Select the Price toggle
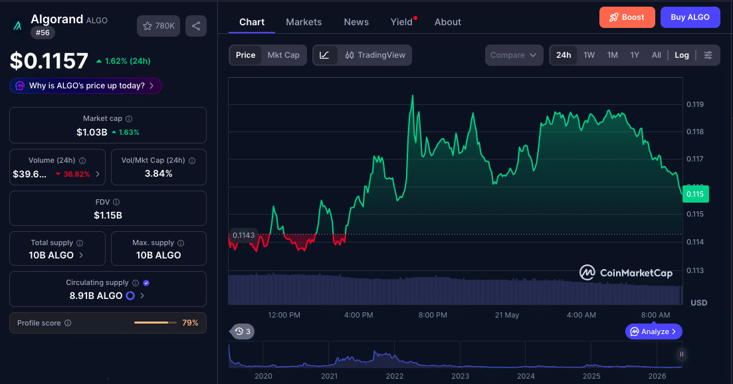Viewport: 733px width, 384px height. coord(245,55)
